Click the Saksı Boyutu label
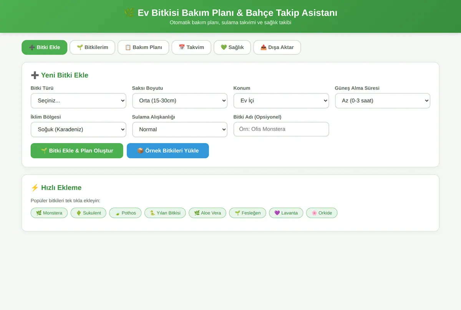The height and width of the screenshot is (310, 461). [x=148, y=88]
